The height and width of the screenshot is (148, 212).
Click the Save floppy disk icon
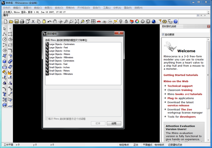[17, 21]
